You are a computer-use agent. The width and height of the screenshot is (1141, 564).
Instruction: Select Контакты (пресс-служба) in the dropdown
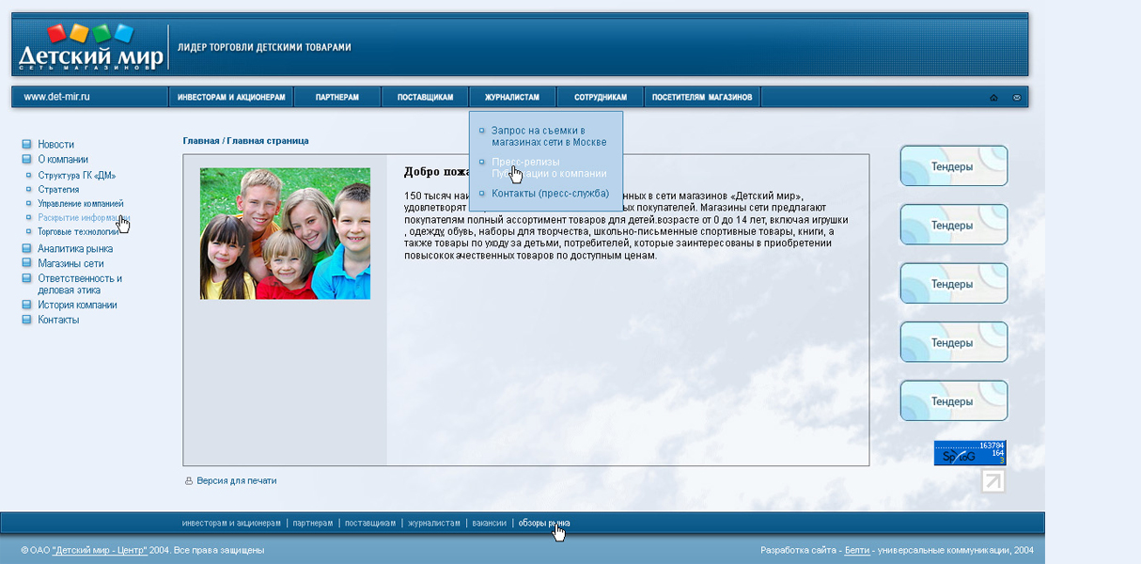pyautogui.click(x=550, y=194)
